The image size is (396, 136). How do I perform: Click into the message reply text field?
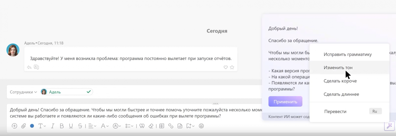pyautogui.click(x=135, y=113)
